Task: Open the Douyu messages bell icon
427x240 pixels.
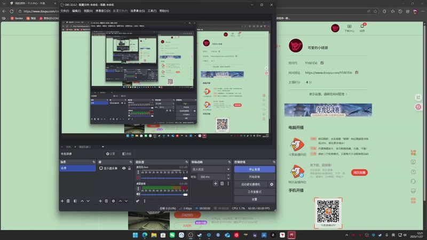Action: [x=362, y=28]
